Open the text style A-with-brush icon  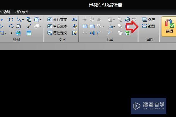click(75, 26)
